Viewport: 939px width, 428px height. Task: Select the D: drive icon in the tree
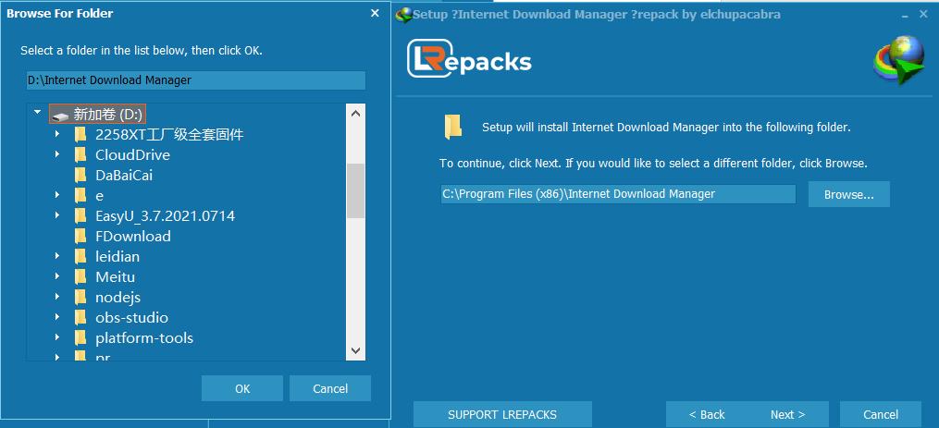[59, 115]
